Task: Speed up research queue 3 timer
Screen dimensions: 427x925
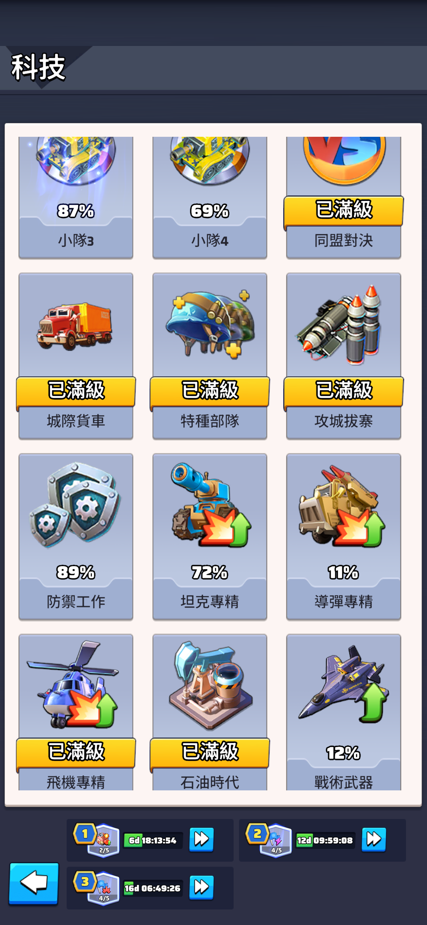Action: 201,887
